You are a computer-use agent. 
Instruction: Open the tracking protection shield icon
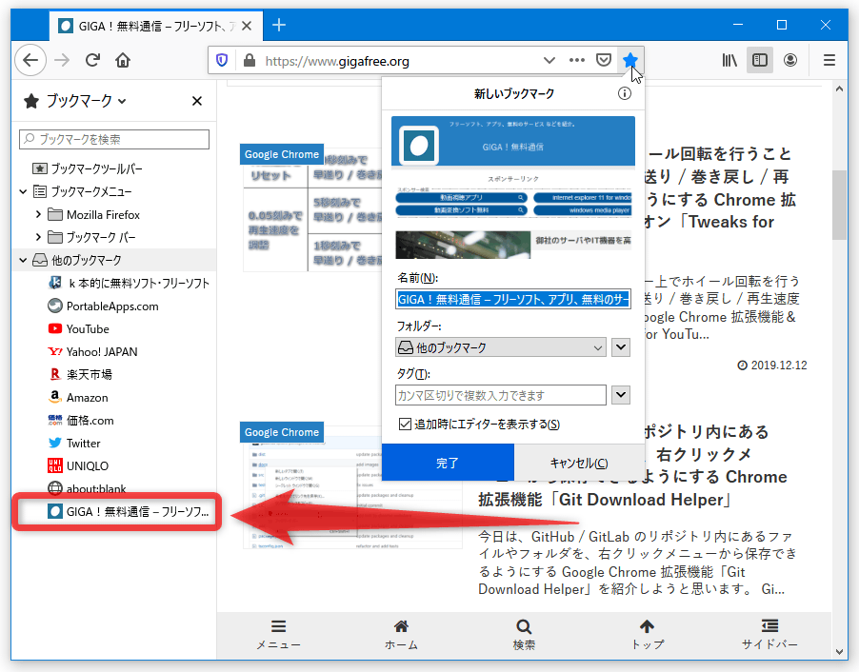click(222, 60)
